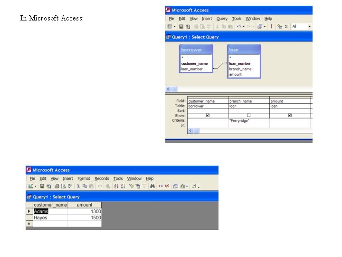342x257 pixels.
Task: Click the Print icon in the datasheet toolbar
Action: coord(57,186)
